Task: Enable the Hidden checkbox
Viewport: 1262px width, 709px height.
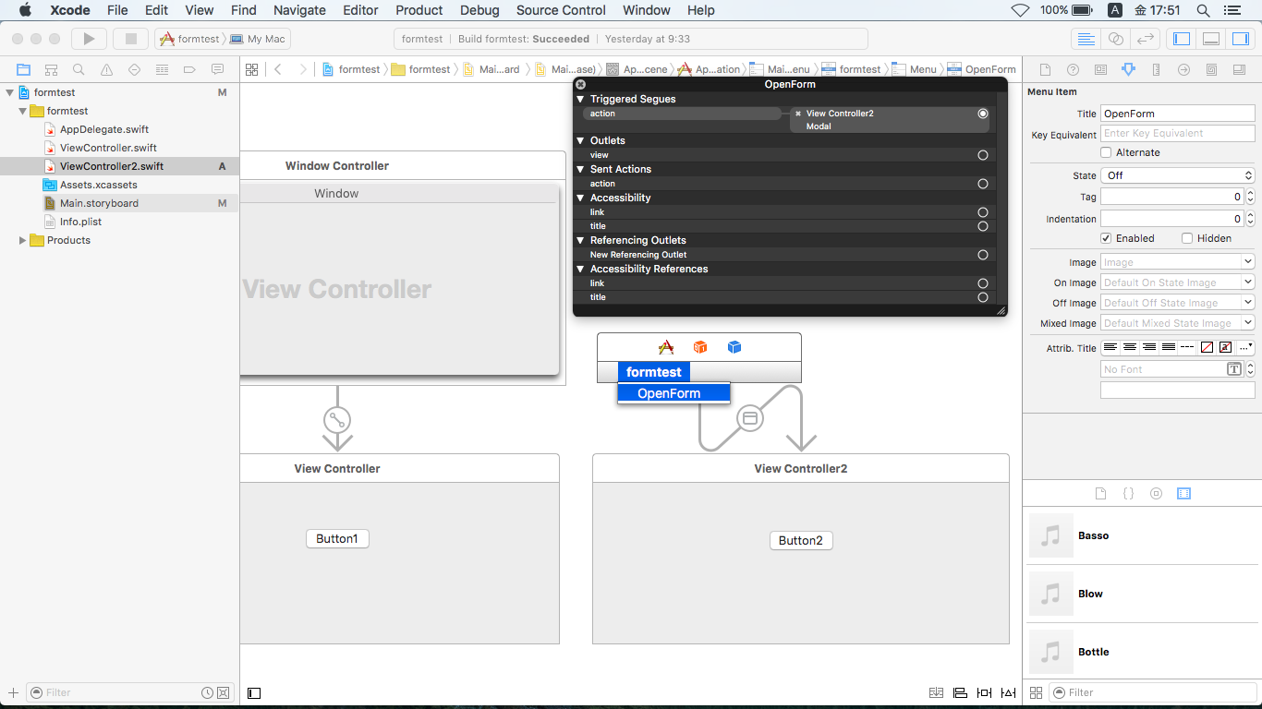Action: click(x=1186, y=237)
